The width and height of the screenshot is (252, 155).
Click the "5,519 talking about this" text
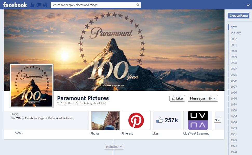[91, 103]
